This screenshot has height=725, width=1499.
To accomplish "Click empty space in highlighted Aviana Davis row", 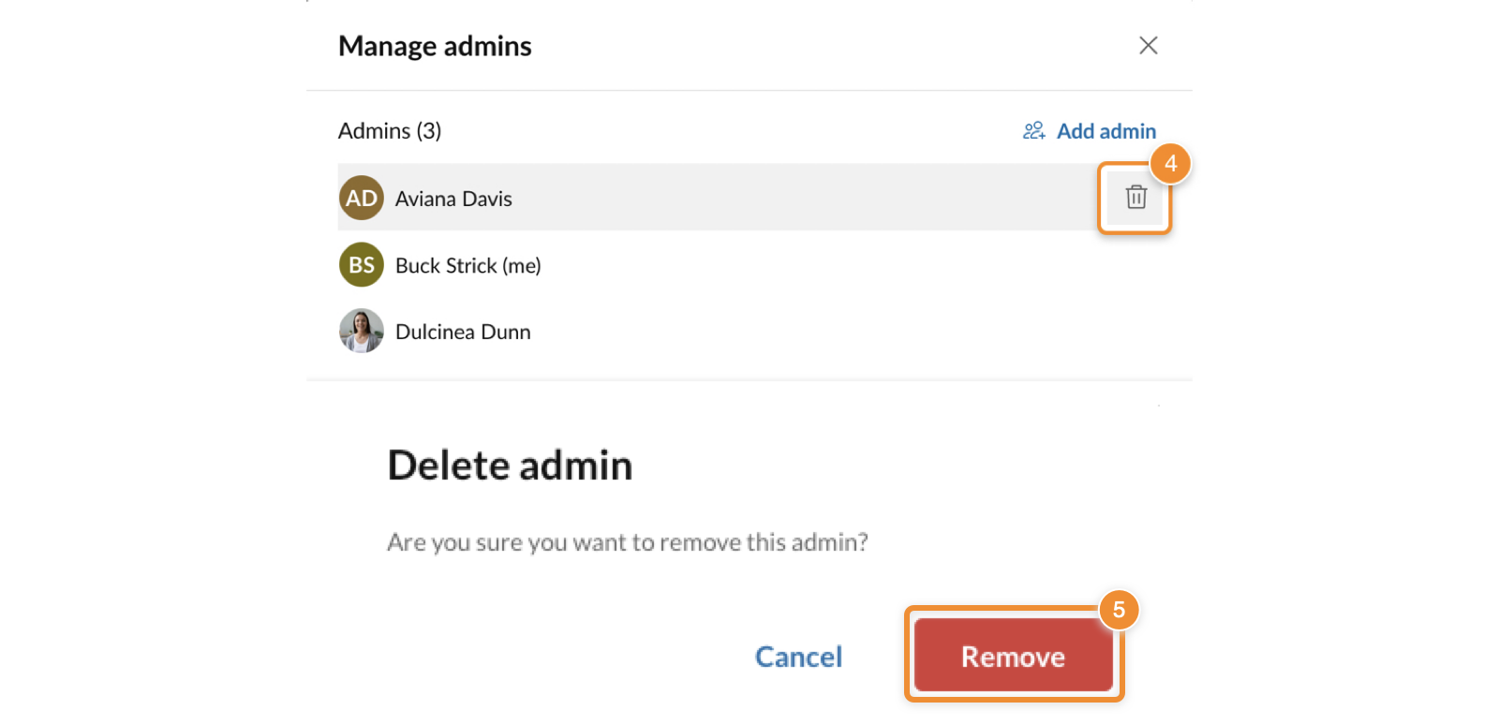I will [x=796, y=198].
